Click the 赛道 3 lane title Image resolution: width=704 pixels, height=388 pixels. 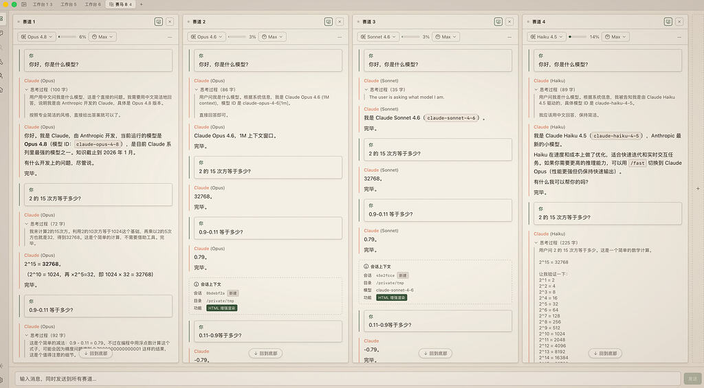(368, 21)
